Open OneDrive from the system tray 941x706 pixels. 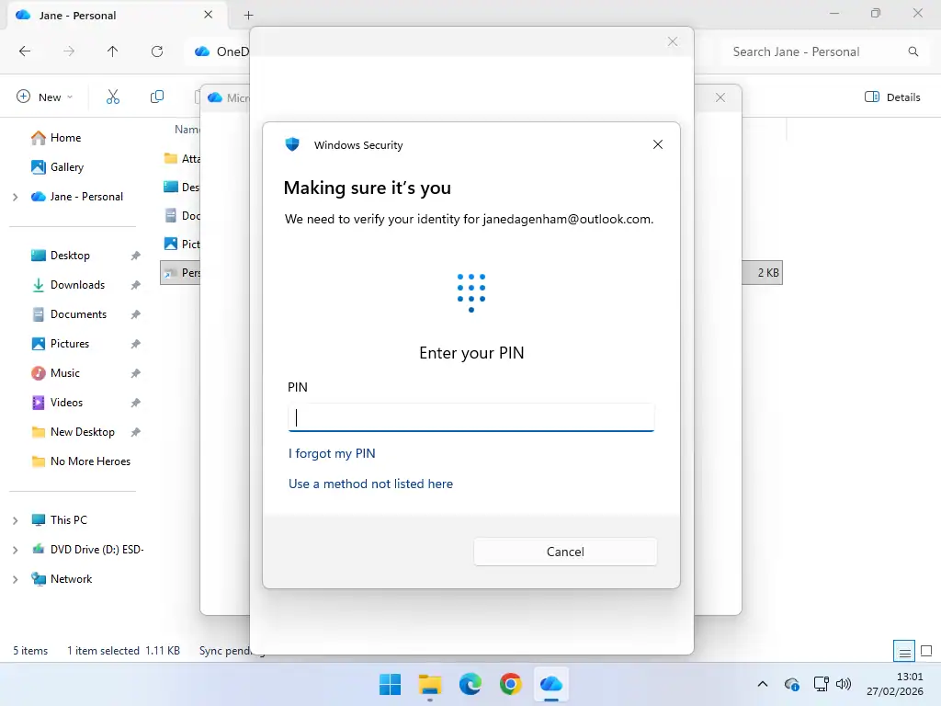(791, 684)
